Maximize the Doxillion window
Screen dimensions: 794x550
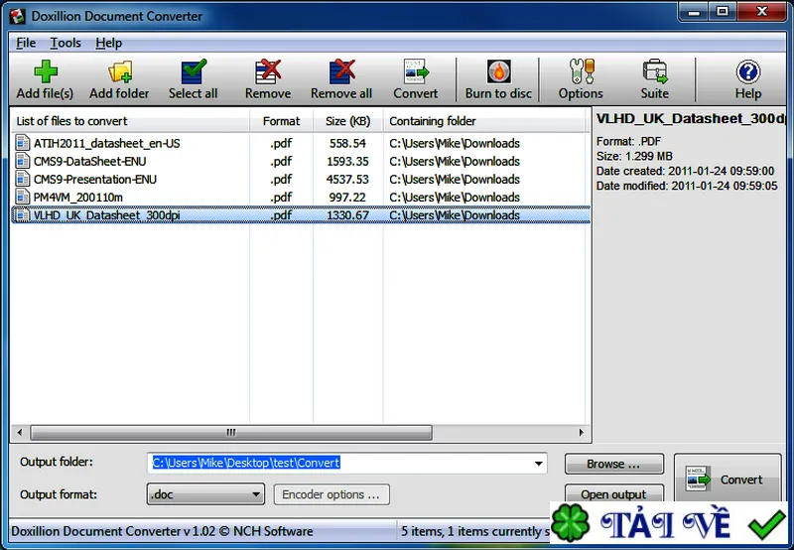(723, 13)
